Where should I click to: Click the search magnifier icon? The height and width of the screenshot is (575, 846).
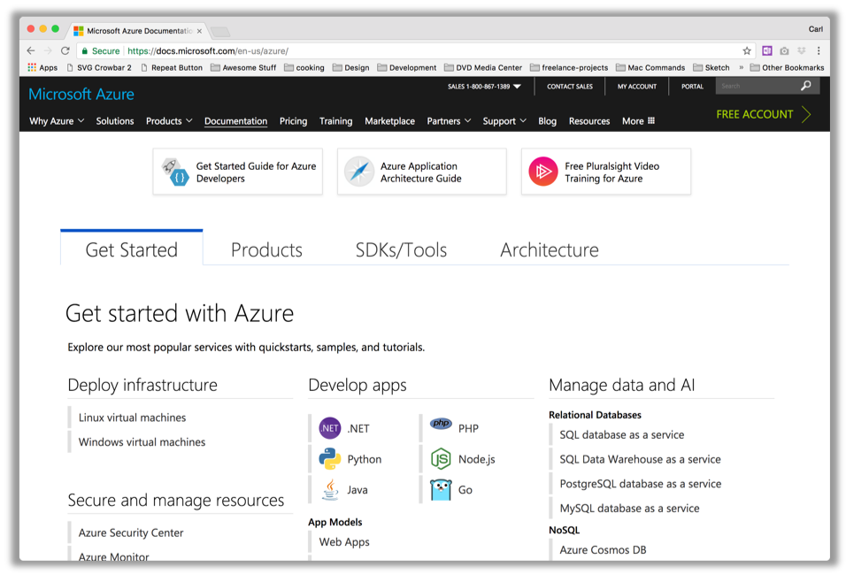coord(805,86)
